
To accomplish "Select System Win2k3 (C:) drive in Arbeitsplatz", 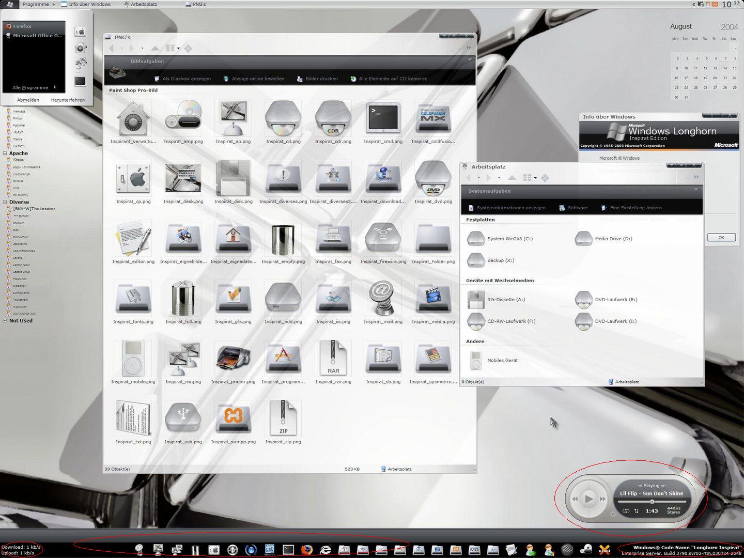I will coord(500,238).
